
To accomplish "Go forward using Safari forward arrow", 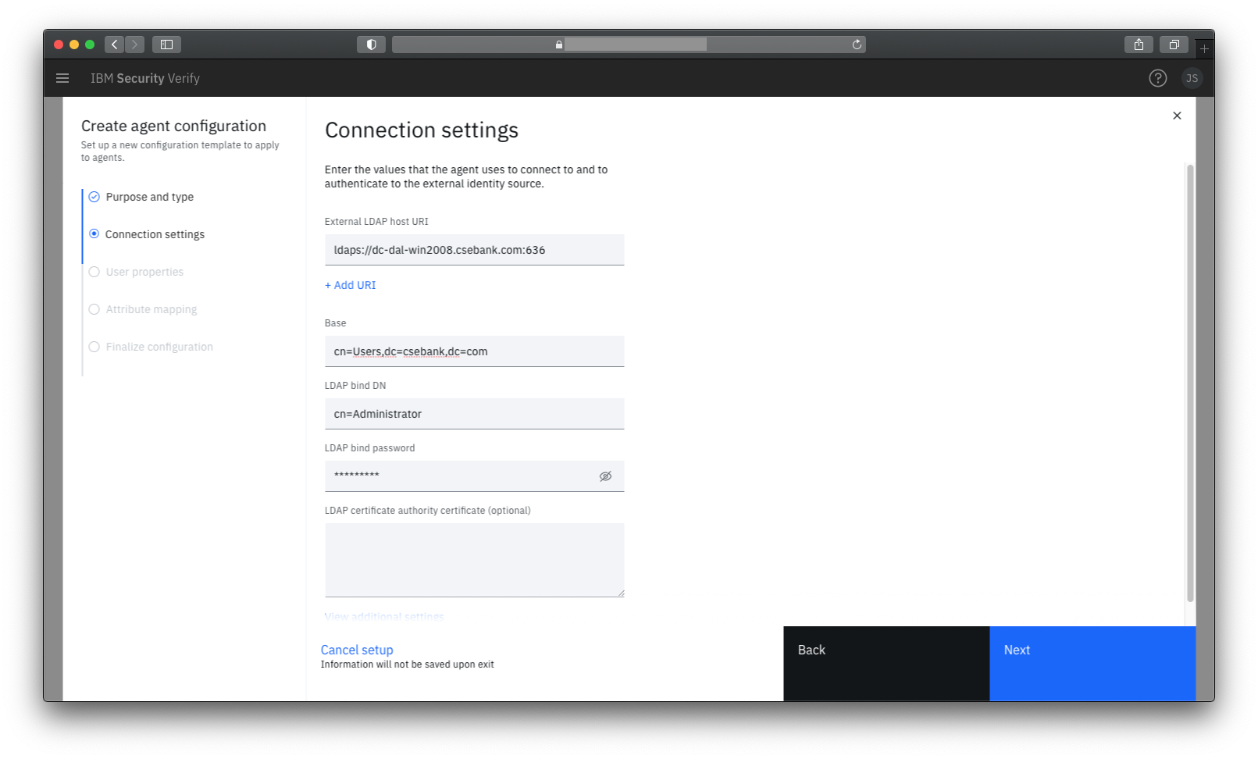I will coord(134,45).
